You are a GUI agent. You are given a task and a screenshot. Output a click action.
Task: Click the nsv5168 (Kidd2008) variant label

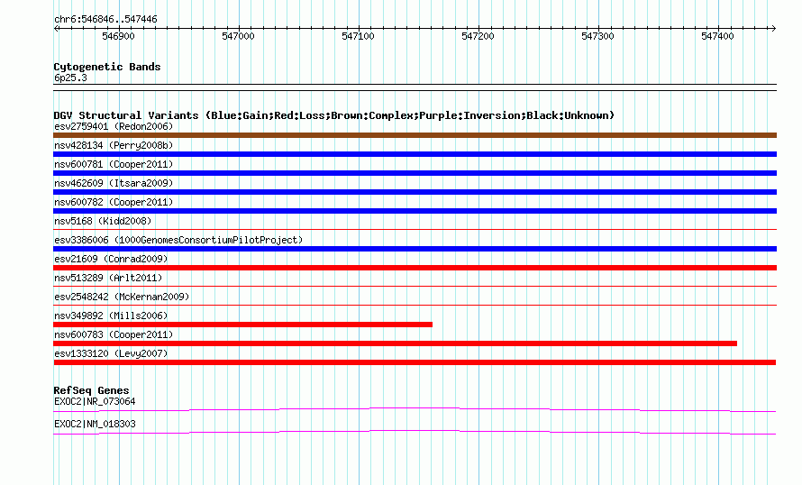tap(103, 221)
